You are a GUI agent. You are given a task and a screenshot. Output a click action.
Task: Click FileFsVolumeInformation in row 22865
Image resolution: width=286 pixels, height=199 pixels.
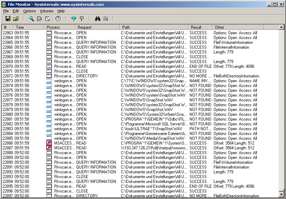[x=233, y=42]
